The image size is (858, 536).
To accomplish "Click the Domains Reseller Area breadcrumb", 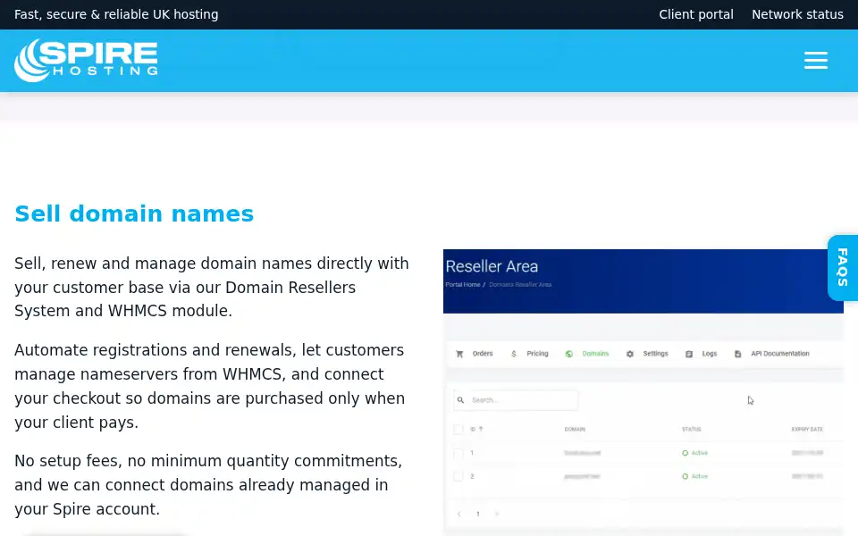I will (x=520, y=284).
